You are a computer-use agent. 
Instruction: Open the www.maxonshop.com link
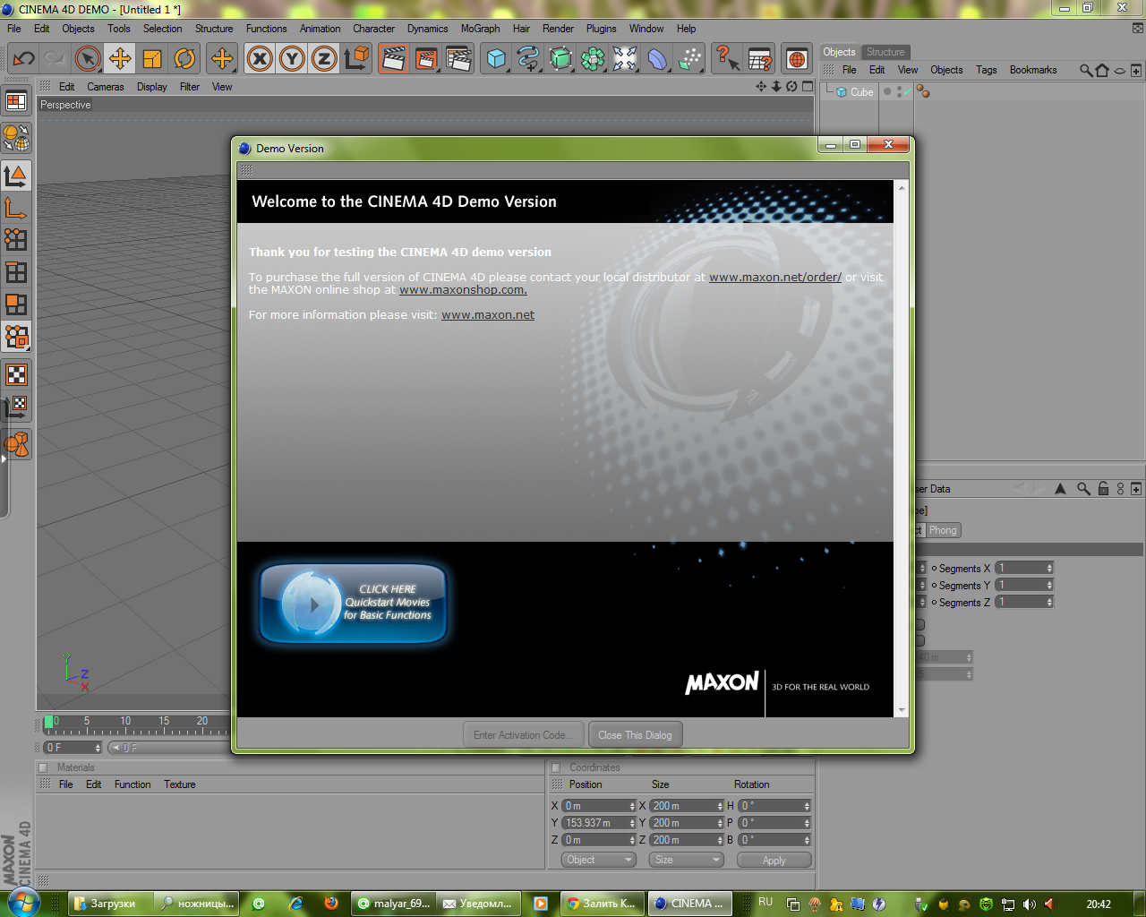coord(463,289)
